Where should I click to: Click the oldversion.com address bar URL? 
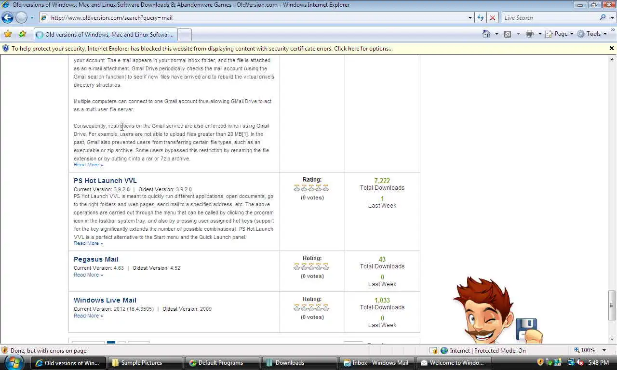(x=111, y=18)
